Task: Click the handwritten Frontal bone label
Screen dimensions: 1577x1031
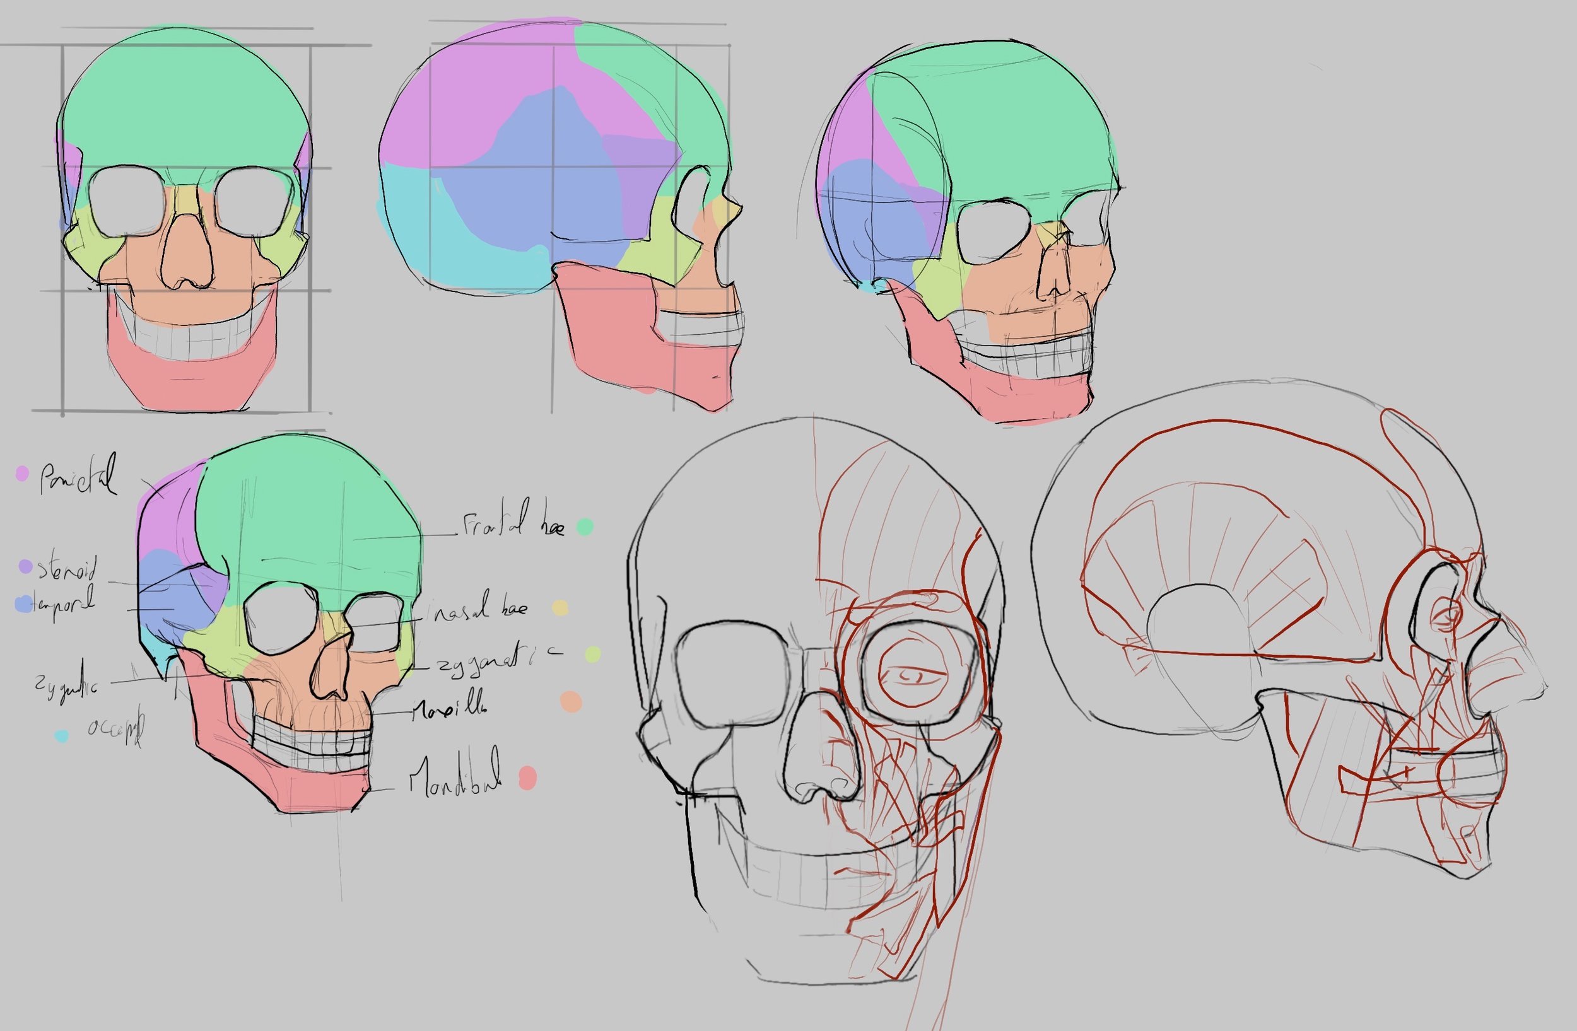Action: click(x=513, y=525)
